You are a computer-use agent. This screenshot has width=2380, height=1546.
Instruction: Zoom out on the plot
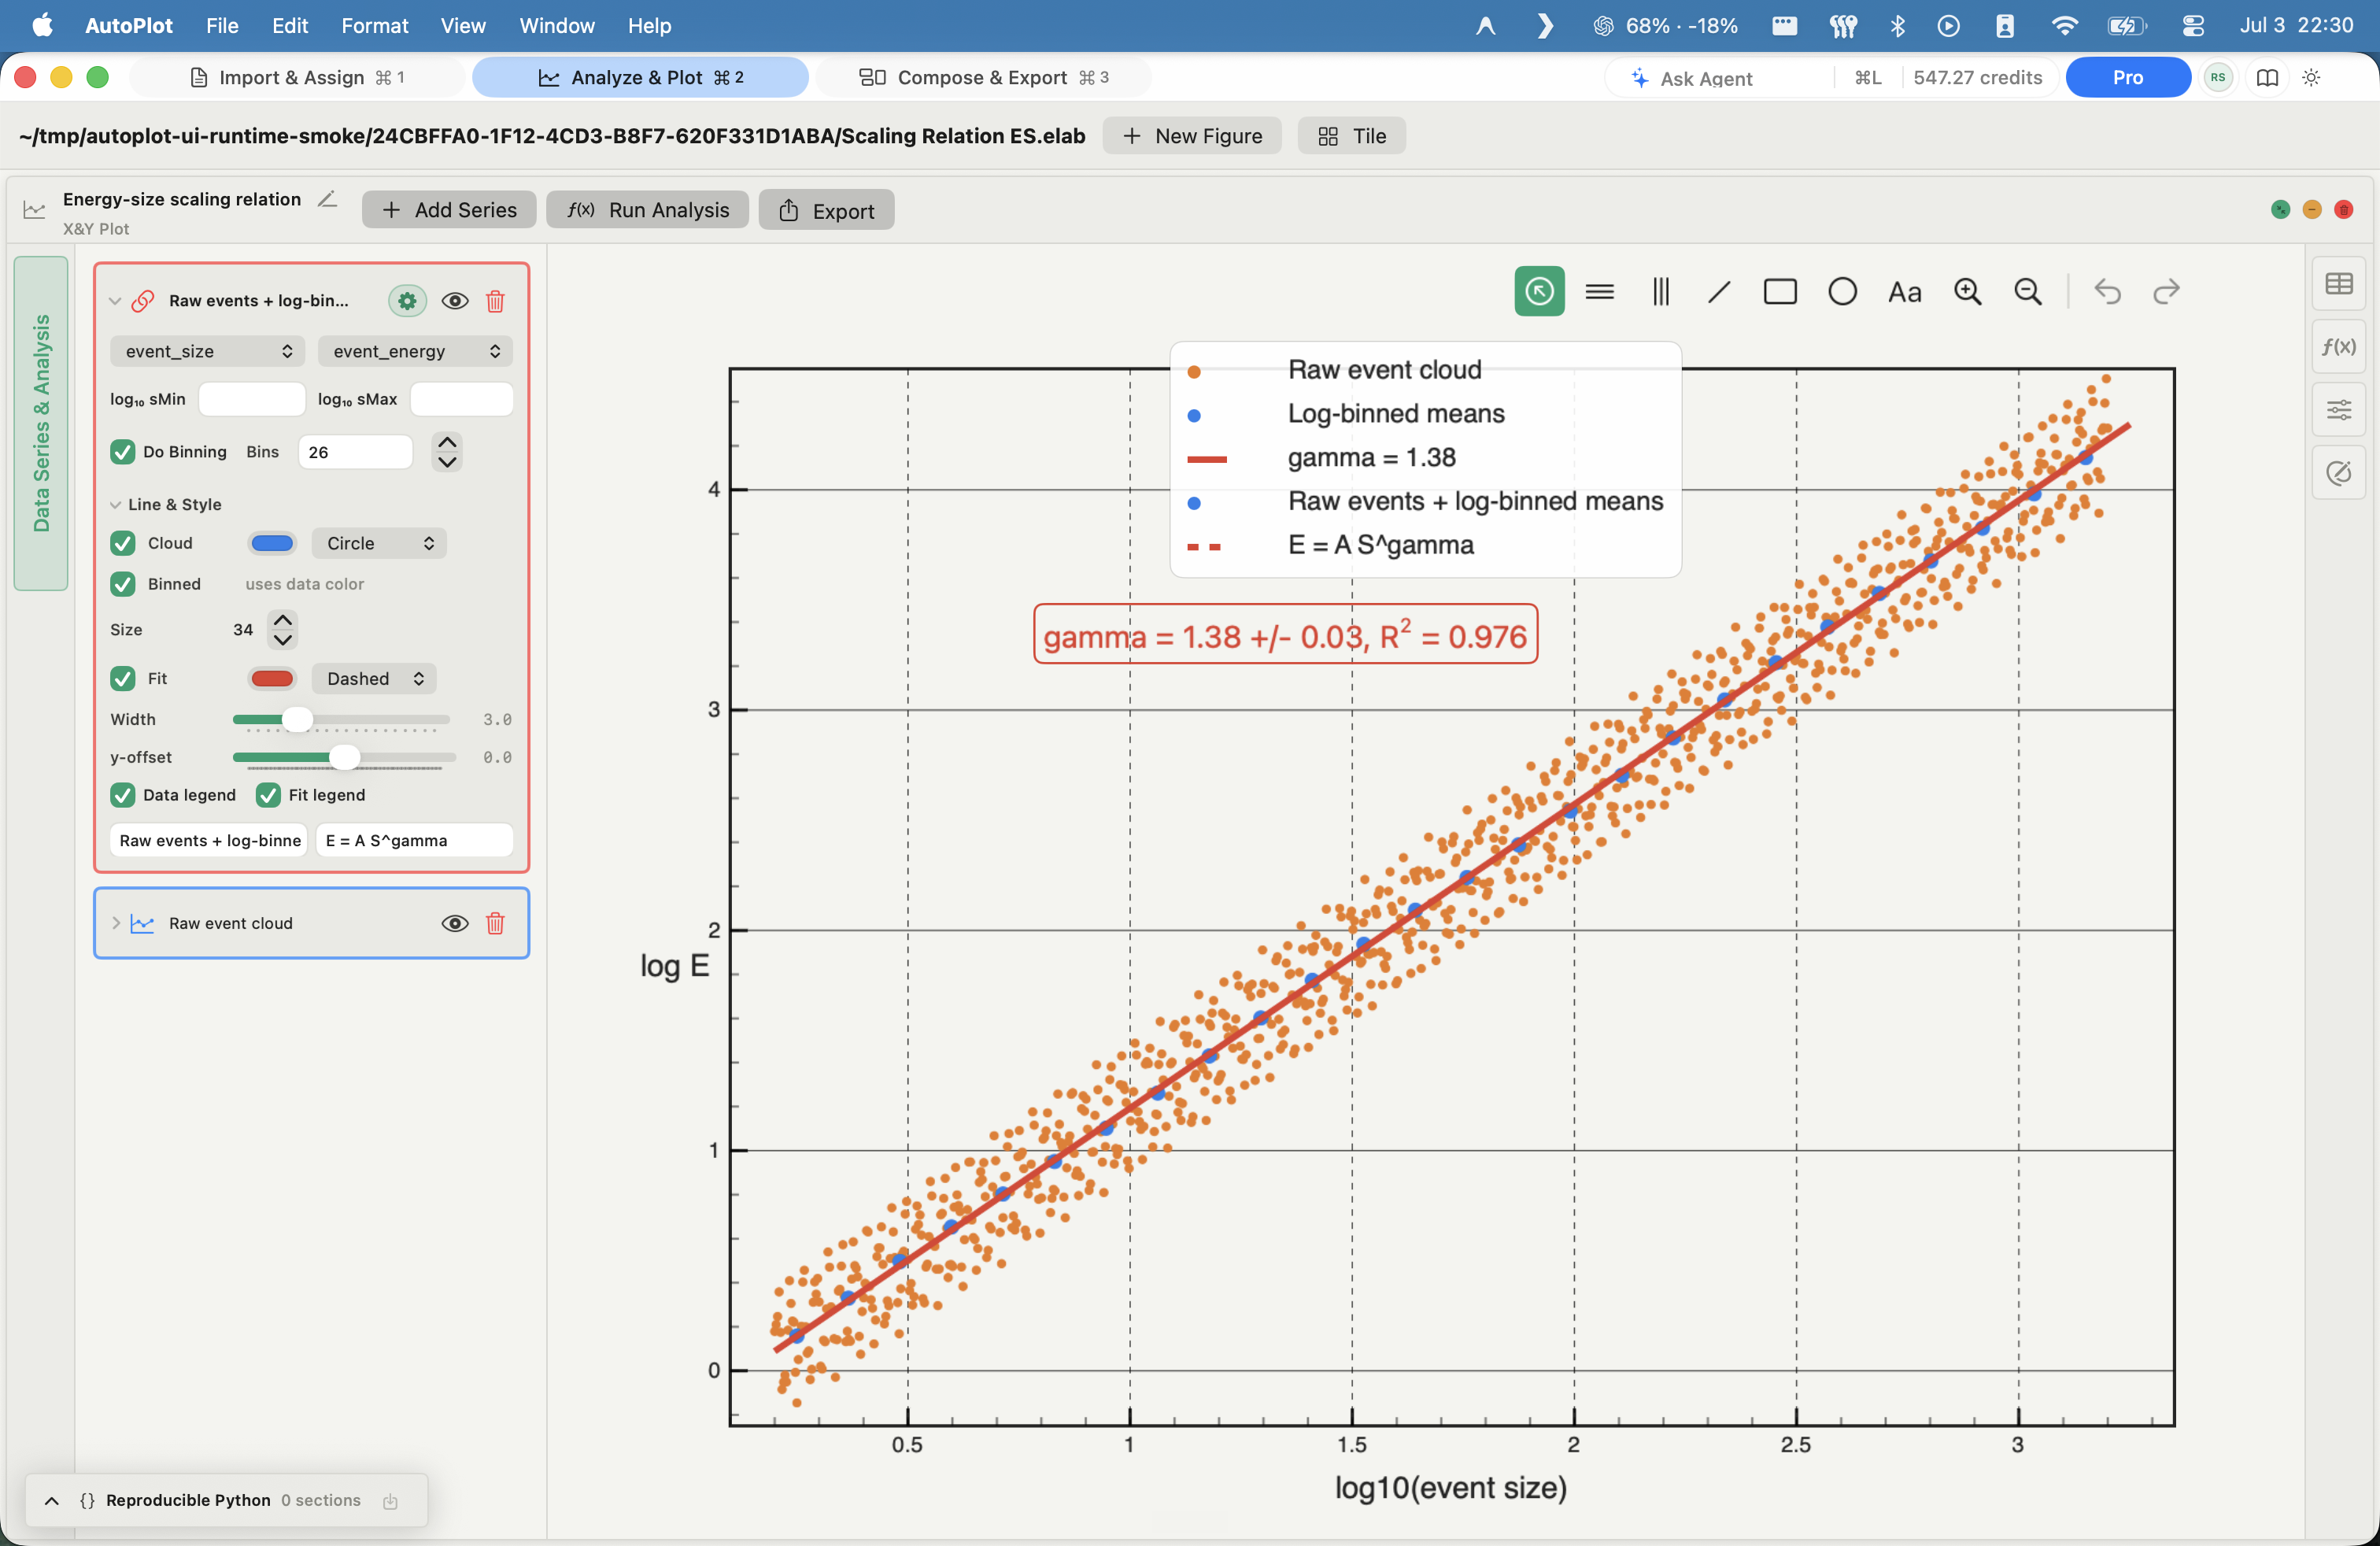click(2027, 291)
